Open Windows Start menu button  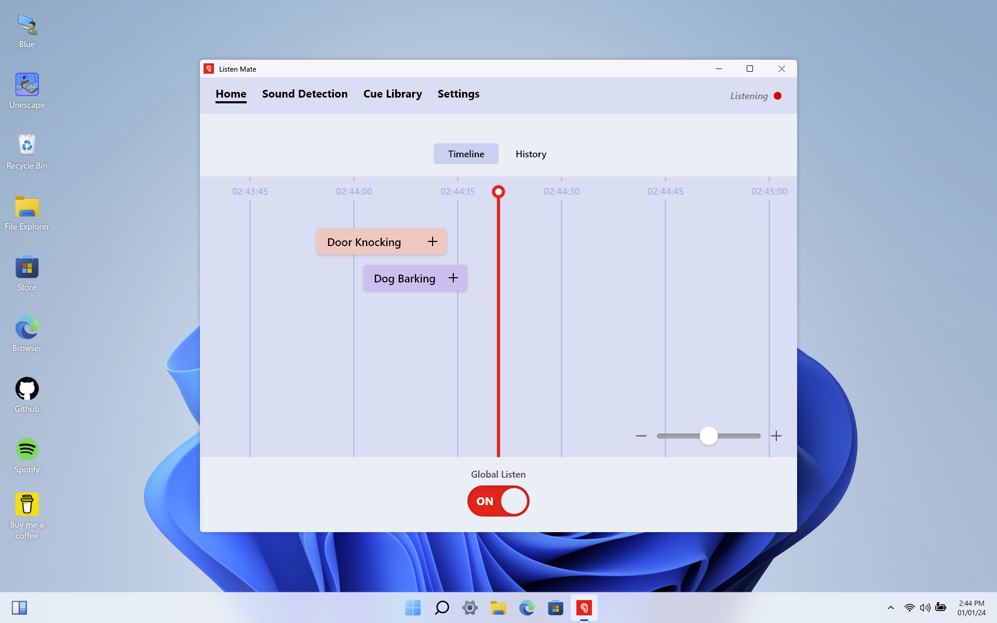click(x=413, y=607)
